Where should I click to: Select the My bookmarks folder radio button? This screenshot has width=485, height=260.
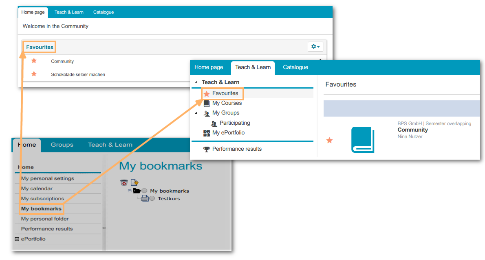click(144, 191)
